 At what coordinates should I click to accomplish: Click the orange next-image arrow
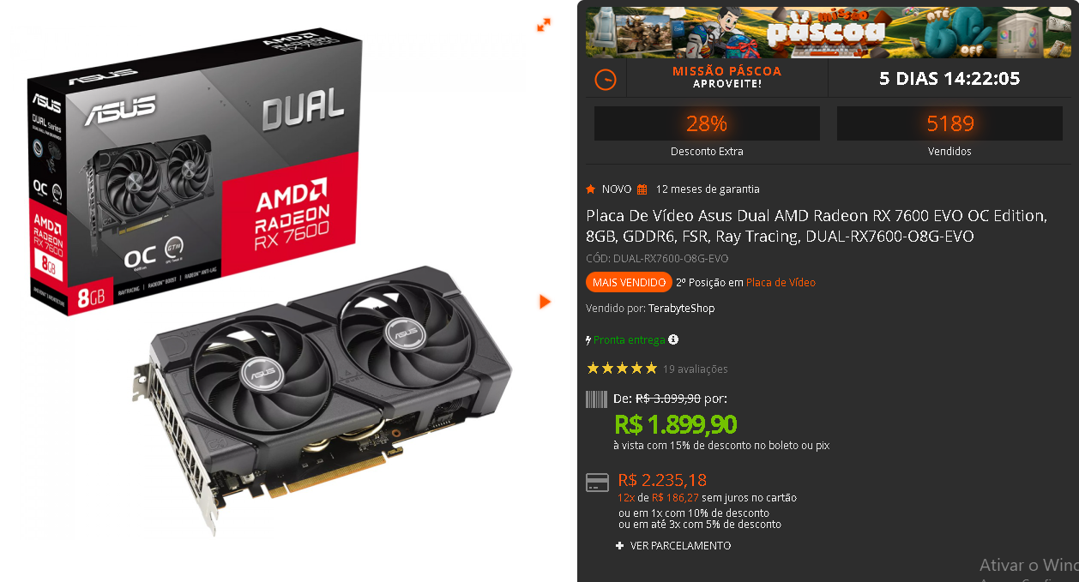pyautogui.click(x=544, y=302)
